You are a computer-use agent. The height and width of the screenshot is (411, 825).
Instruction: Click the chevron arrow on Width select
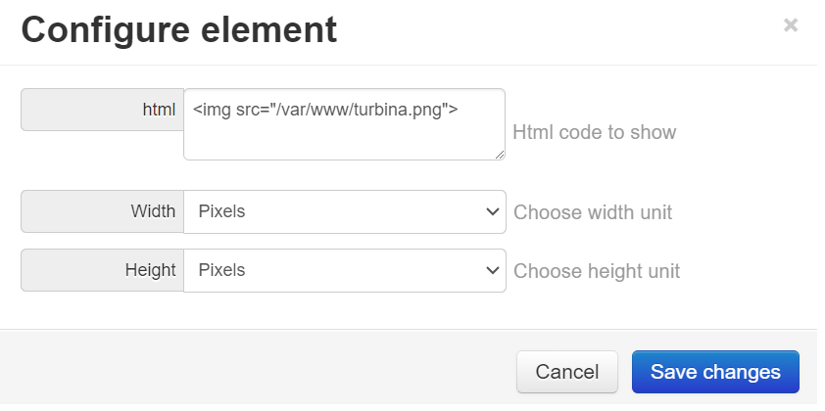(x=492, y=211)
